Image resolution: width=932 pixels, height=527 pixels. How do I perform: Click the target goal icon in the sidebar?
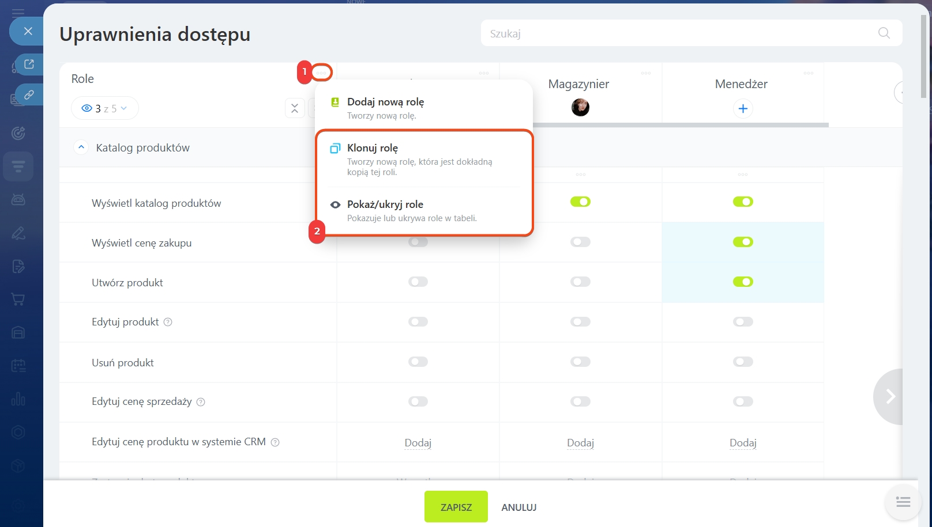(x=18, y=134)
